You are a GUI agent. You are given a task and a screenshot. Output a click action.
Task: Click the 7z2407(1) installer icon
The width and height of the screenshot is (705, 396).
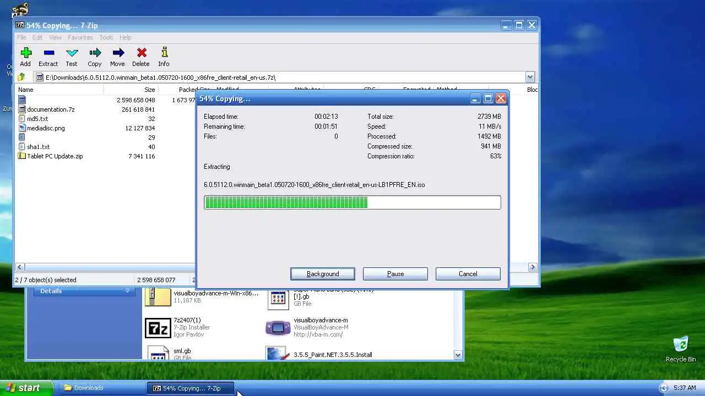click(158, 327)
